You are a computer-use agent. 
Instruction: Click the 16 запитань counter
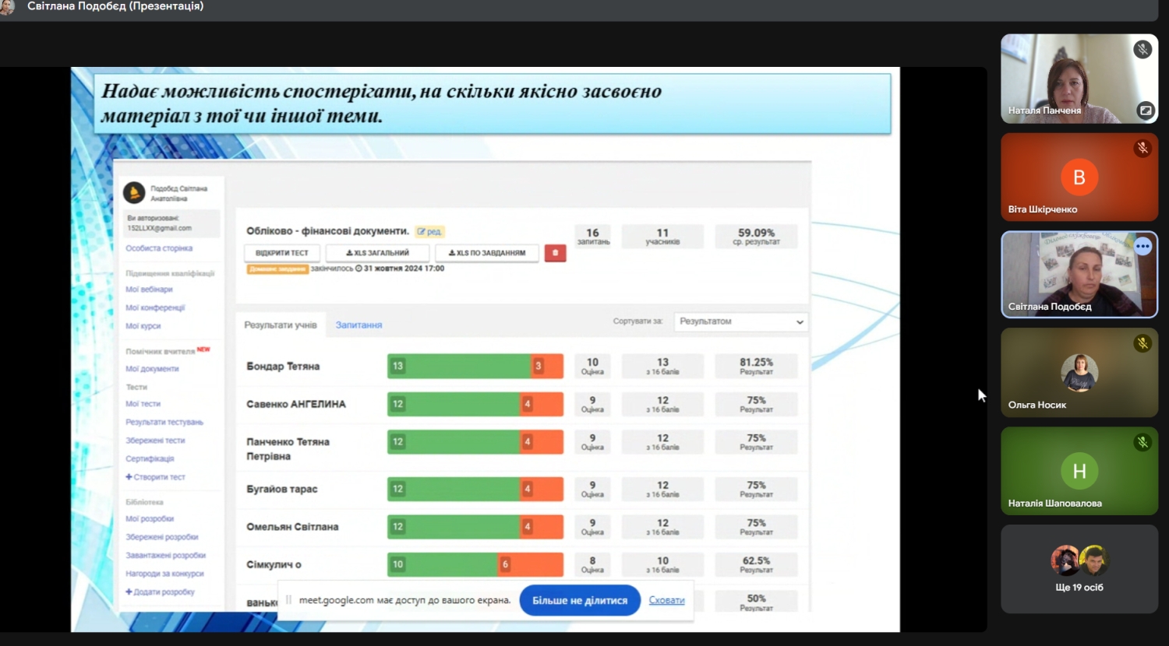click(592, 237)
